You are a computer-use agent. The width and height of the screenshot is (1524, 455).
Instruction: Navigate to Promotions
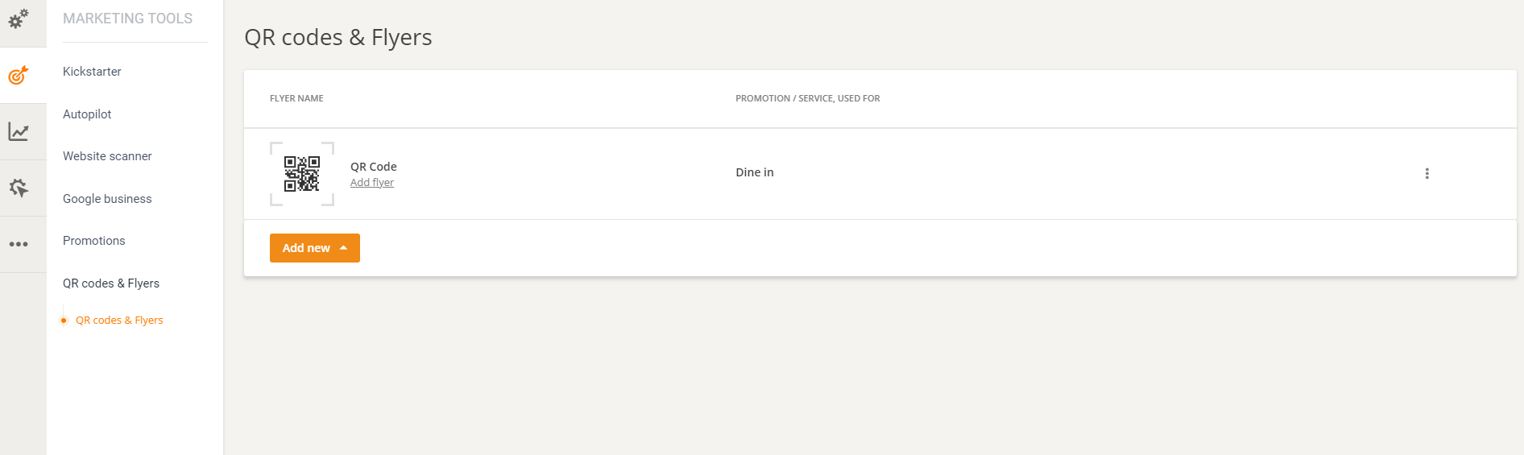pyautogui.click(x=94, y=241)
